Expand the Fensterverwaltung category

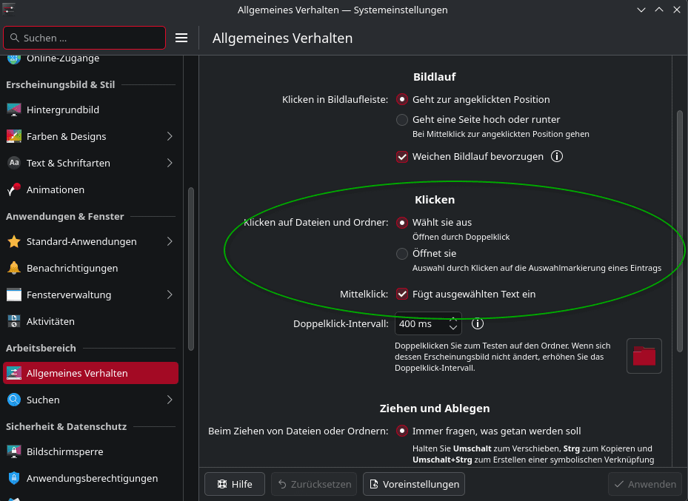click(x=170, y=295)
